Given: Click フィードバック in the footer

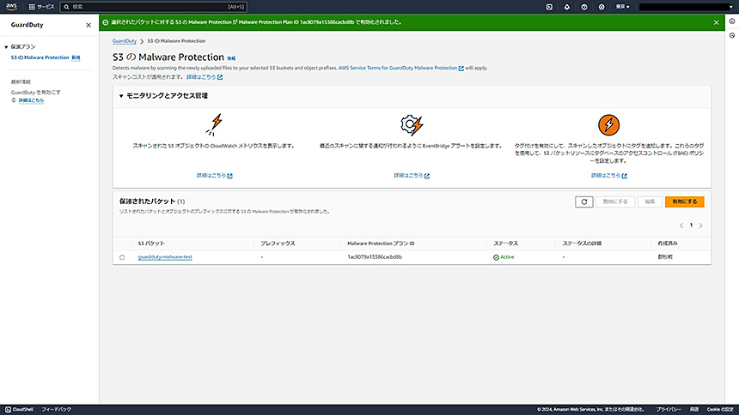Looking at the screenshot, I should pos(56,409).
